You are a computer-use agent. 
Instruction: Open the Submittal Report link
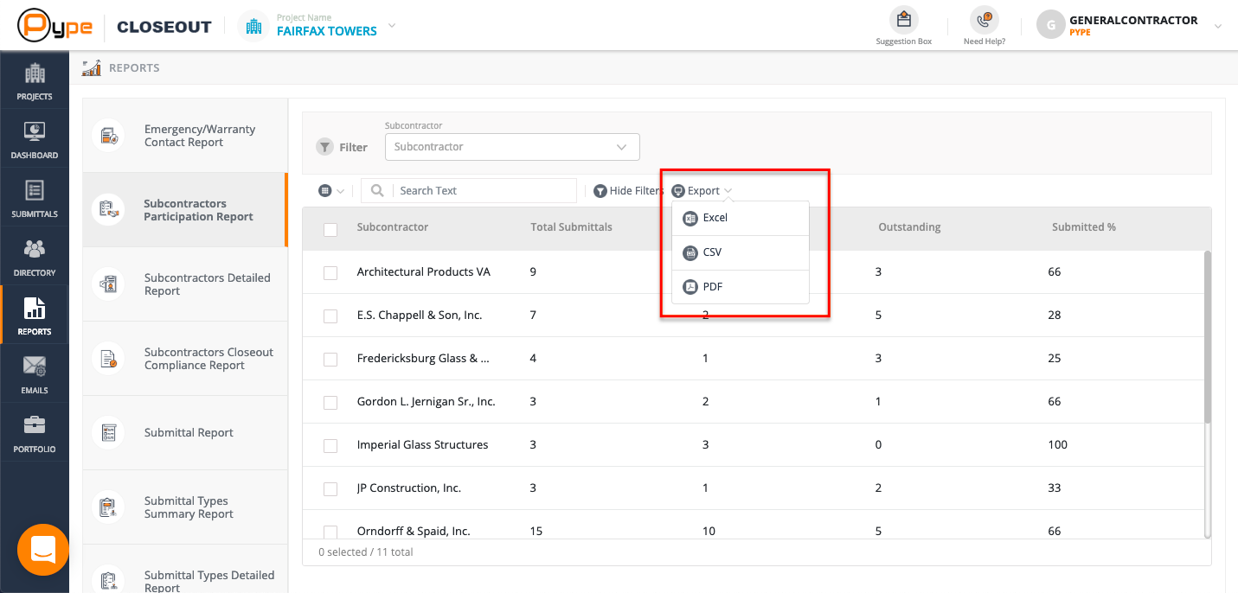pos(189,433)
